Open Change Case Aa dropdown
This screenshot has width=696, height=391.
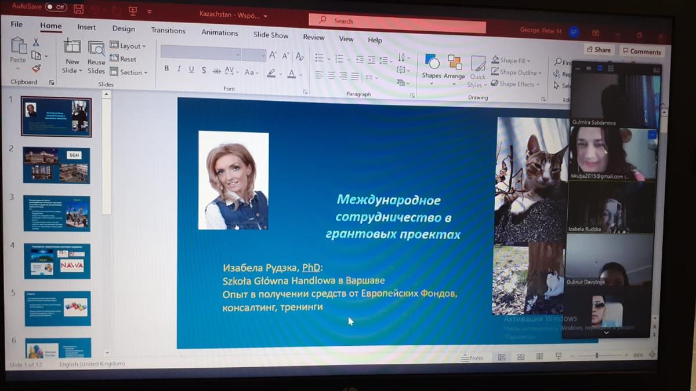[251, 72]
